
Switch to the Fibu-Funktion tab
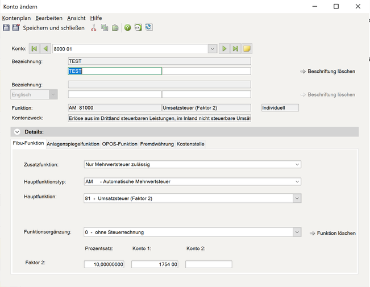click(x=28, y=143)
